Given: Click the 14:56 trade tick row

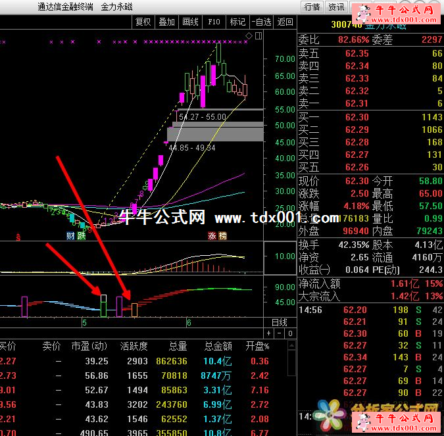Looking at the screenshot, I should point(370,310).
